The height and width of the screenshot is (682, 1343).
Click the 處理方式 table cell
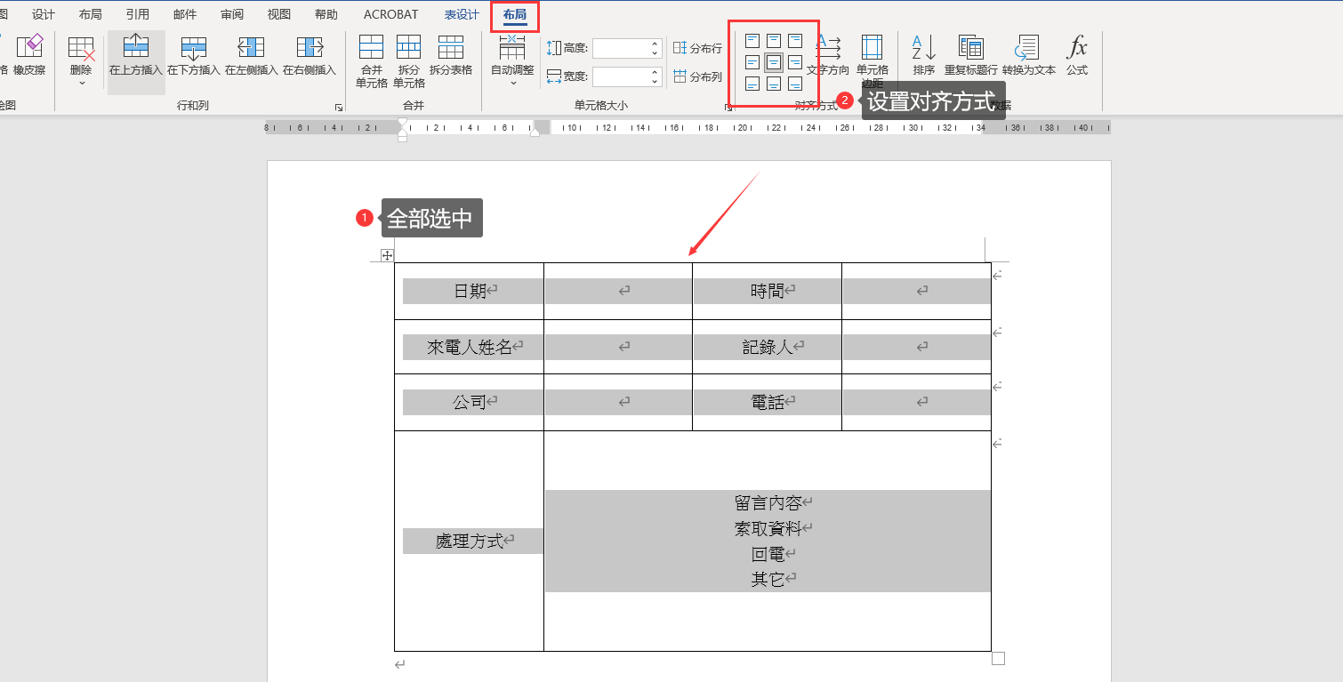click(x=469, y=541)
